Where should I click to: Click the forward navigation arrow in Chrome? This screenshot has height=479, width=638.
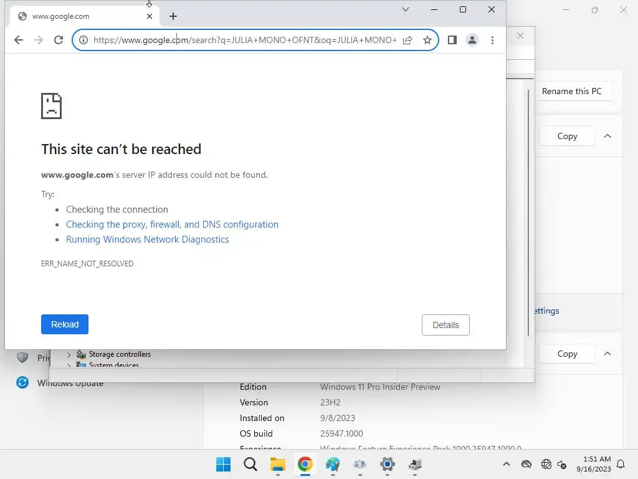point(39,40)
